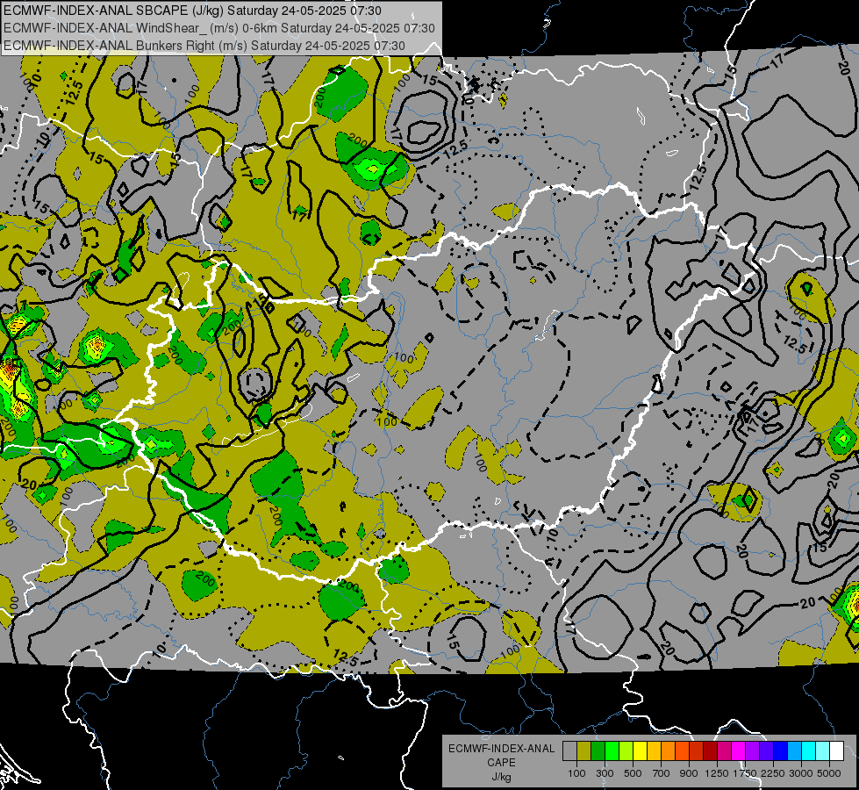Click the legend value 5000
859x790 pixels.
(x=828, y=773)
